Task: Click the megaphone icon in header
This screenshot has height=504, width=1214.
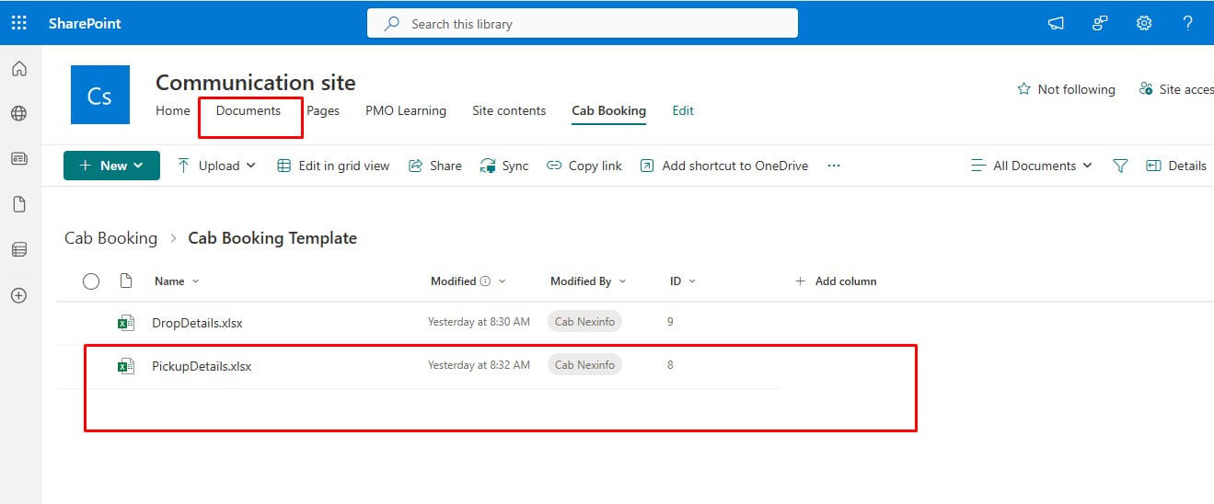Action: (x=1056, y=24)
